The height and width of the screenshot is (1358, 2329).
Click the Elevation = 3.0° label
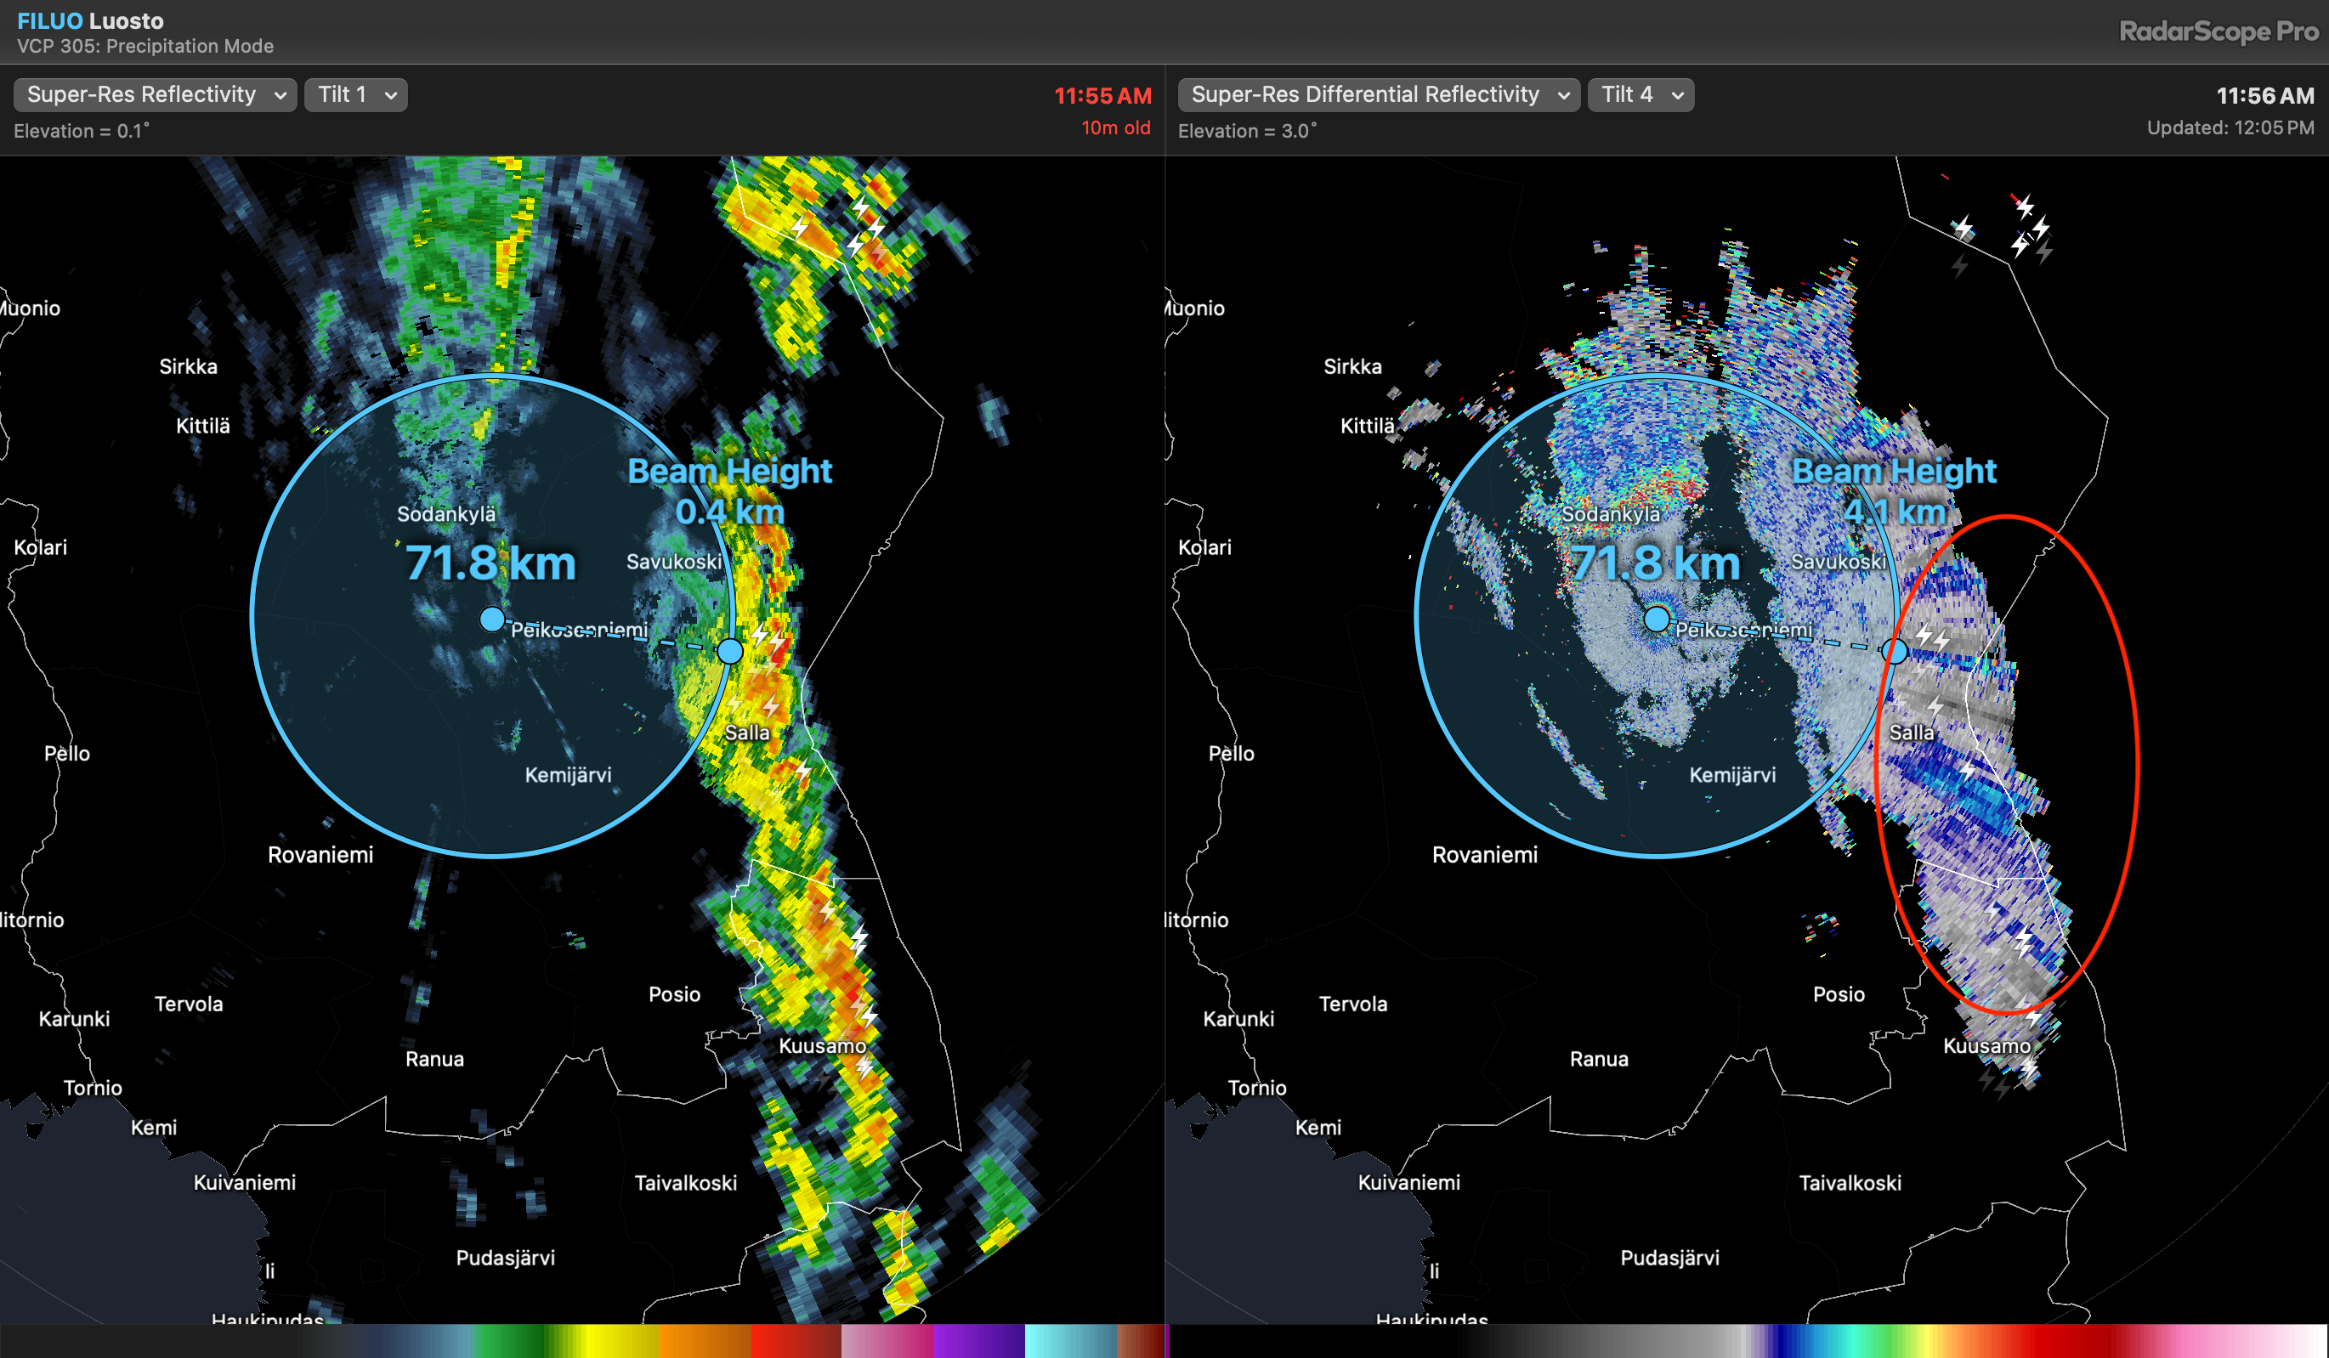pyautogui.click(x=1248, y=131)
